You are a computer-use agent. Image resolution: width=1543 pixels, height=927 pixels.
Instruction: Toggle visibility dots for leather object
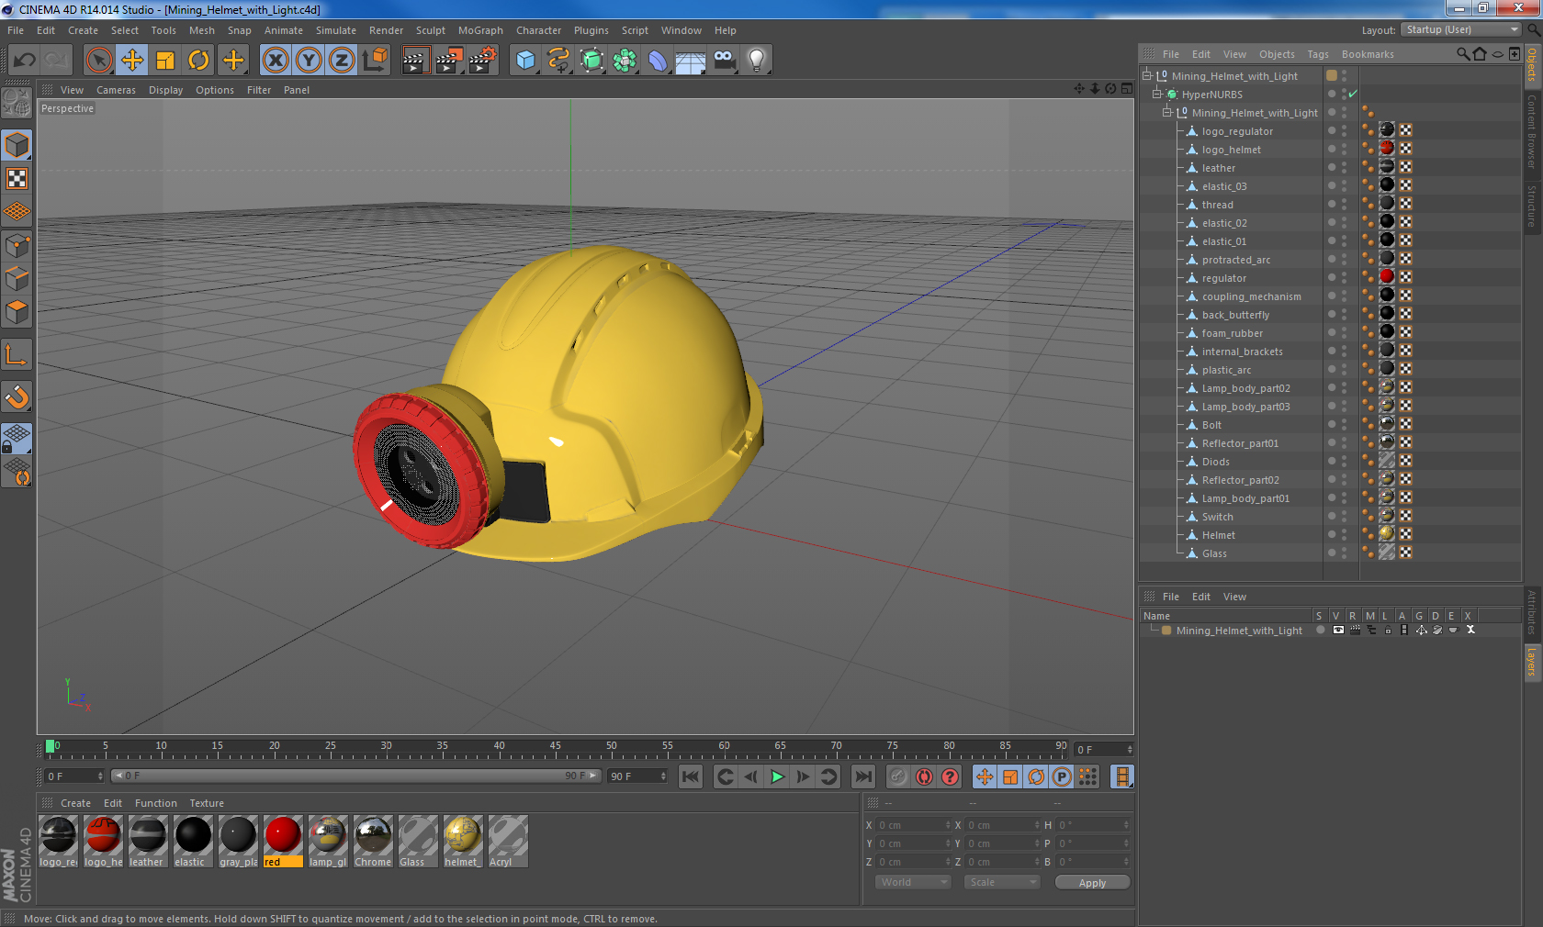(x=1344, y=167)
